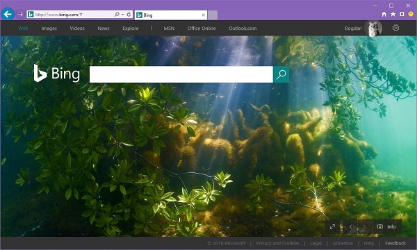Open Favorites with the star icon
The height and width of the screenshot is (250, 417).
[x=393, y=14]
